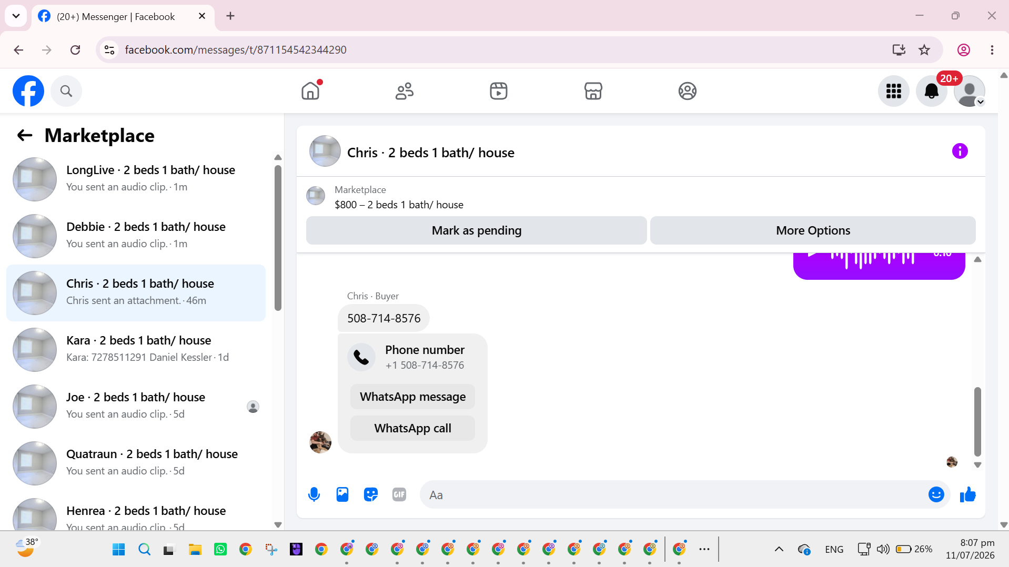Screen dimensions: 1009x567
Task: Open the emoji picker smiley
Action: [936, 494]
